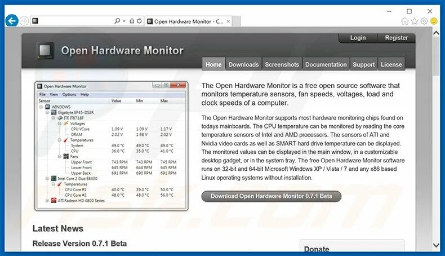Open Favorites with the star icon
The image size is (445, 256).
pos(415,21)
